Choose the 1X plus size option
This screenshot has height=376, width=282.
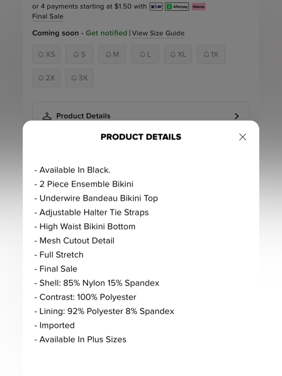coord(211,54)
